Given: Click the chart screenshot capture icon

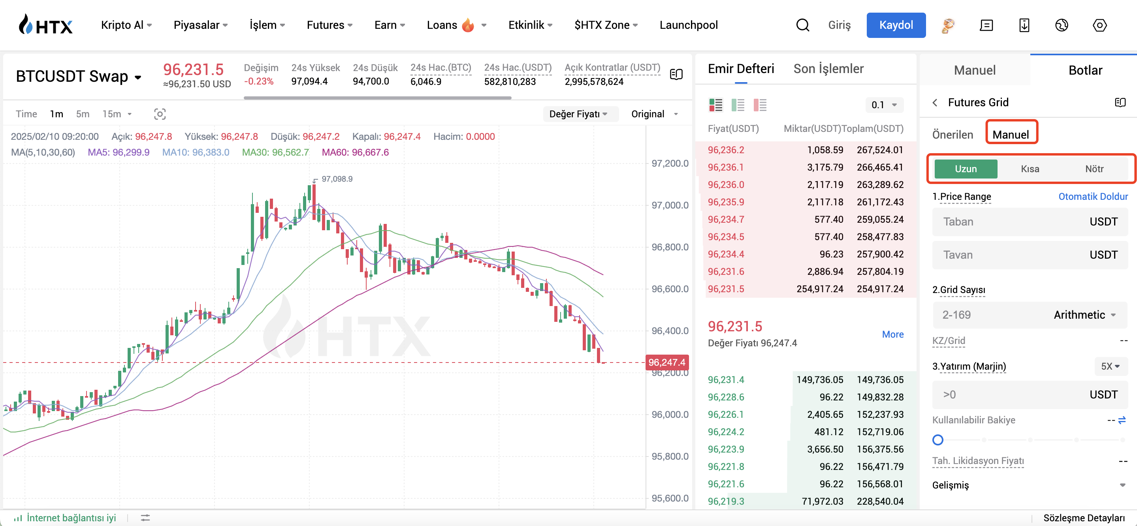Looking at the screenshot, I should 160,114.
